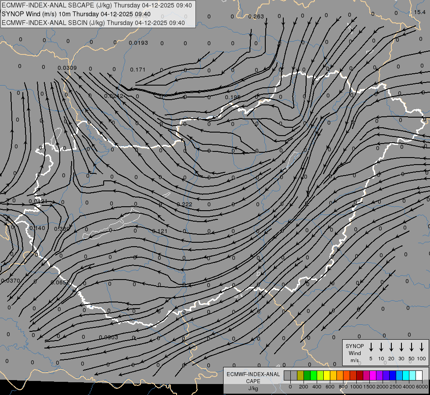This screenshot has width=430, height=395.
Task: Click the 0.121 value on the map
Action: coord(159,231)
